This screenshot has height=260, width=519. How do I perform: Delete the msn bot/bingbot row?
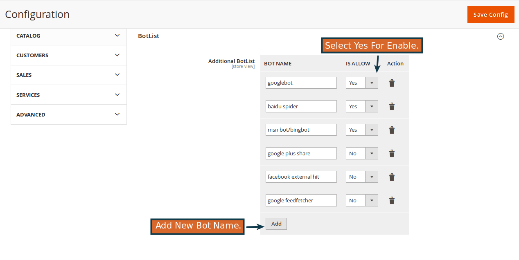pyautogui.click(x=392, y=130)
